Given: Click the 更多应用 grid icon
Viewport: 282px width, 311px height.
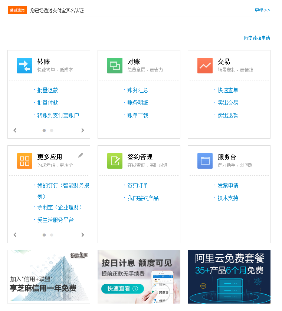Looking at the screenshot, I should (24, 161).
